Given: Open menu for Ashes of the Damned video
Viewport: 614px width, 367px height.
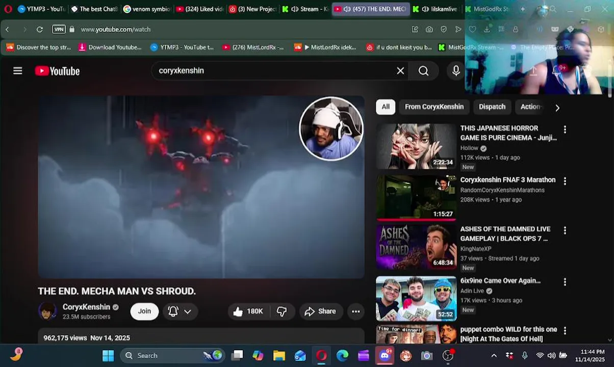Looking at the screenshot, I should pyautogui.click(x=565, y=230).
